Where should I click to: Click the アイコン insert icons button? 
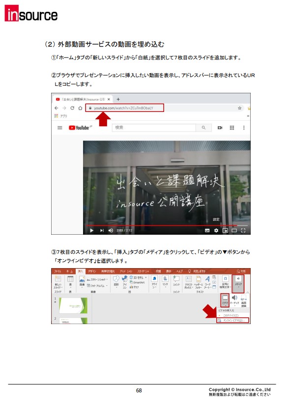click(124, 282)
